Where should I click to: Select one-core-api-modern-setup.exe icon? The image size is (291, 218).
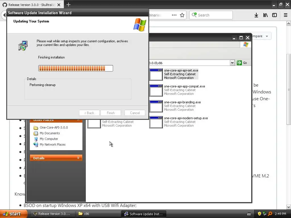156,122
